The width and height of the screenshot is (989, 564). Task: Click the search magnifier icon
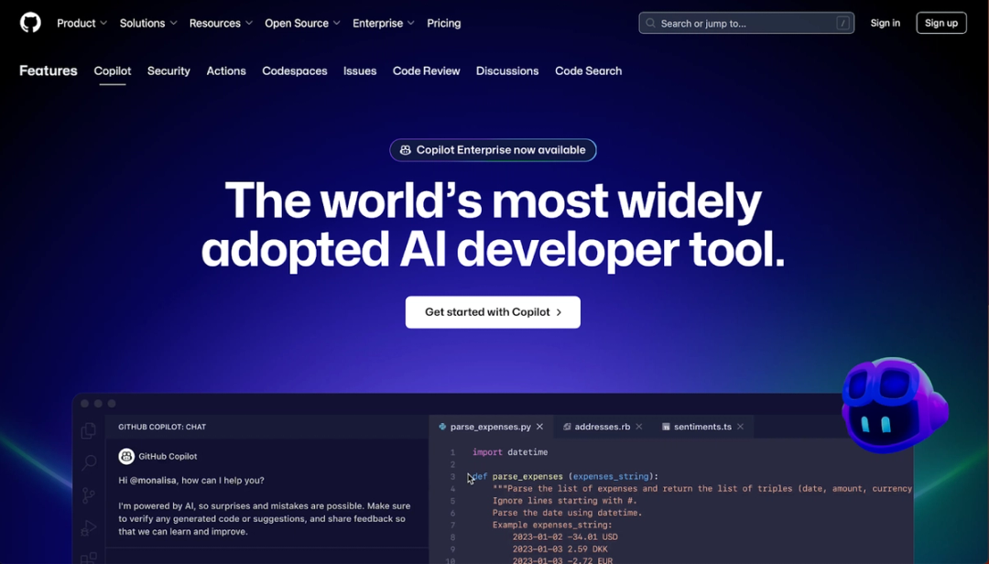click(x=650, y=23)
